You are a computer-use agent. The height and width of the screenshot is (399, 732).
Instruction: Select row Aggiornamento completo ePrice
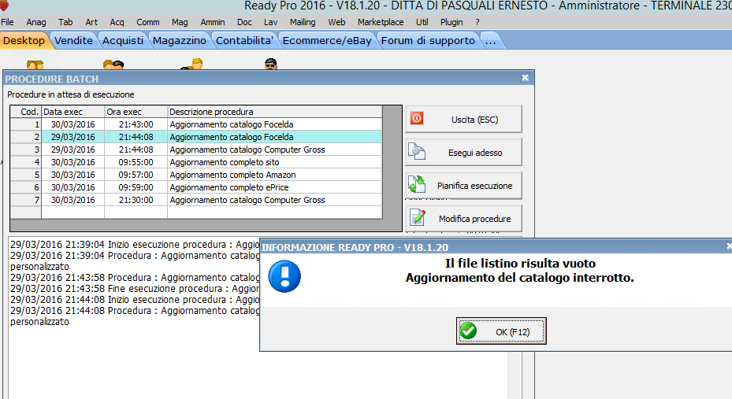pos(196,187)
